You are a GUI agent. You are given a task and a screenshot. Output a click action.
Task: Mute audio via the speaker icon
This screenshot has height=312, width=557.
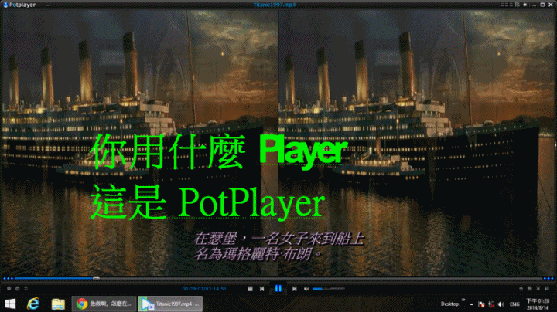click(x=306, y=289)
